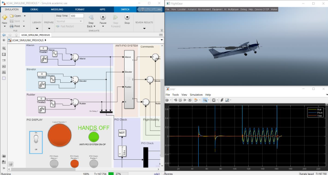Screen dimensions: 328x175
Task: Click the image palette icon in left sidebar
Action: (4, 72)
